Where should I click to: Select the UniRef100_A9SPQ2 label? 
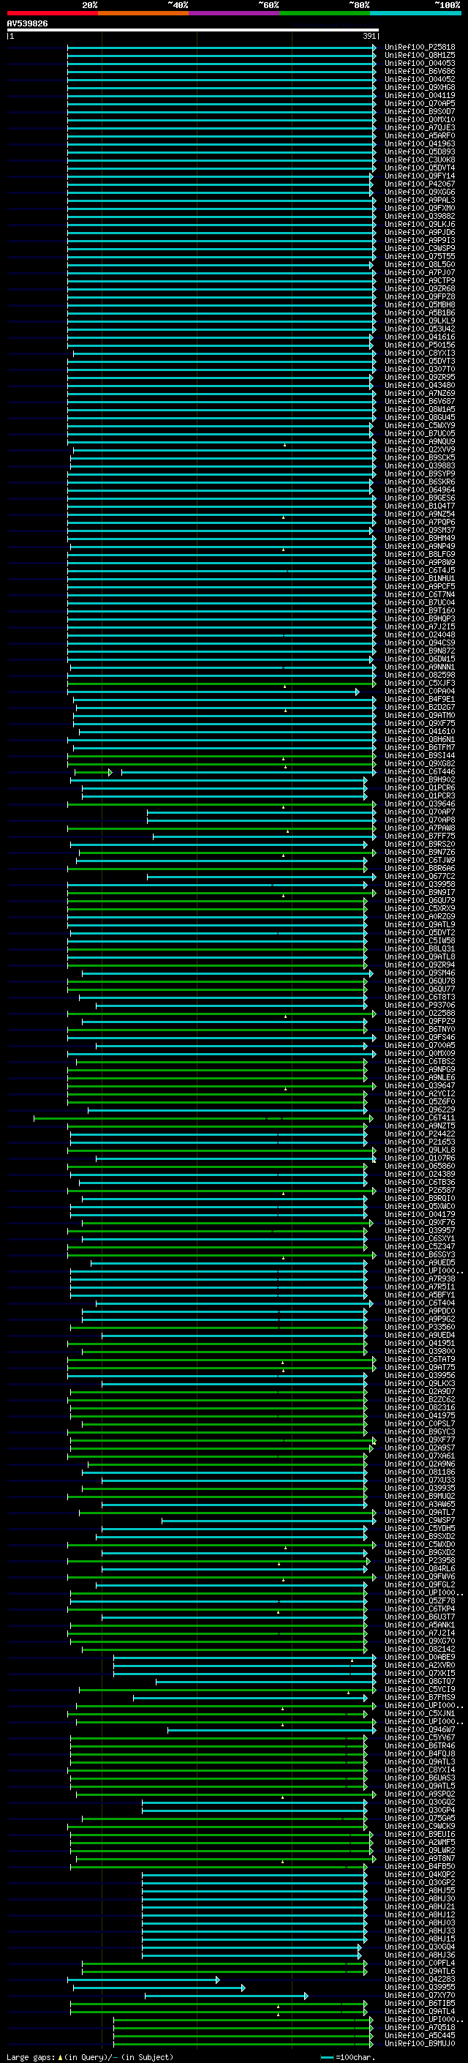(x=420, y=1794)
